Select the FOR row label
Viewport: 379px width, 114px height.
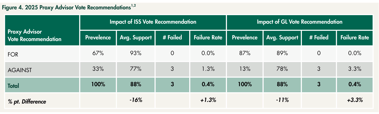[x=13, y=55]
